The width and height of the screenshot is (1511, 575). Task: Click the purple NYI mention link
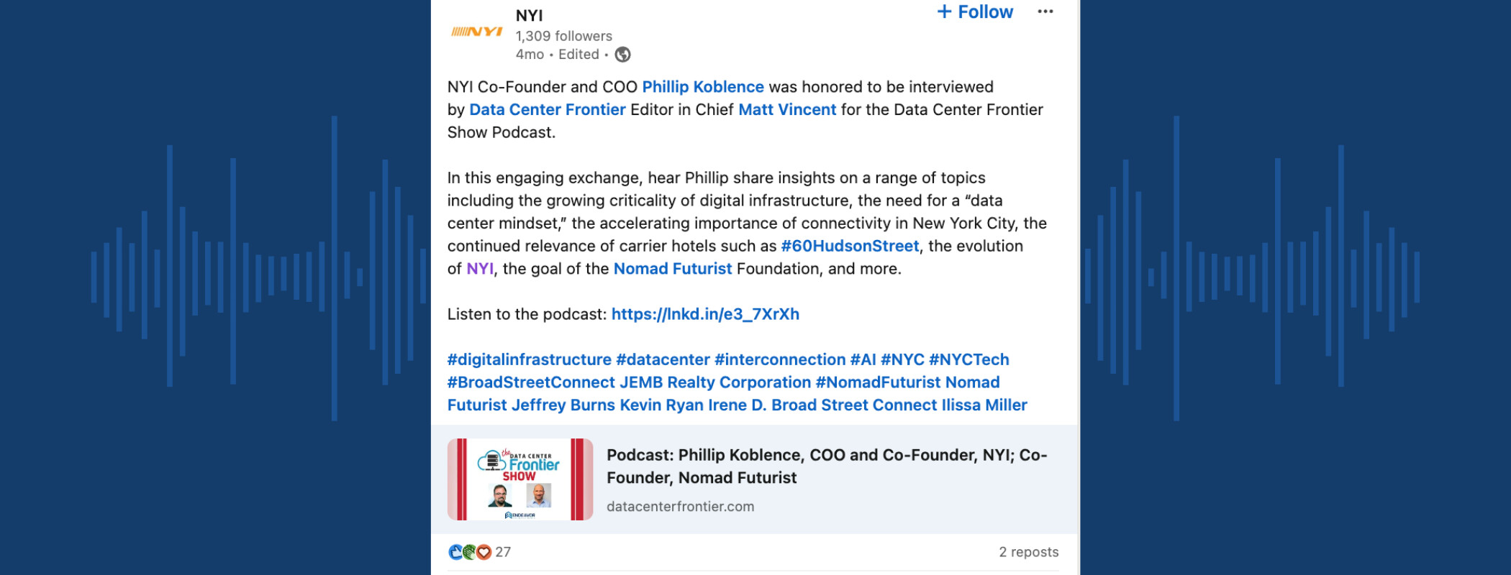(480, 269)
